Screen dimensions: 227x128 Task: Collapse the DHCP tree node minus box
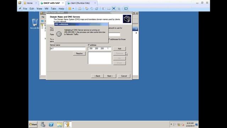42,28
